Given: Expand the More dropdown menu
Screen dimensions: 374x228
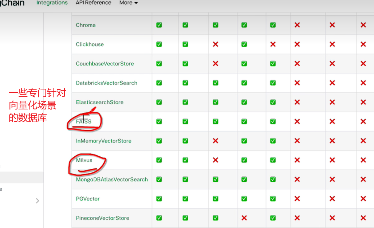Looking at the screenshot, I should tap(129, 3).
